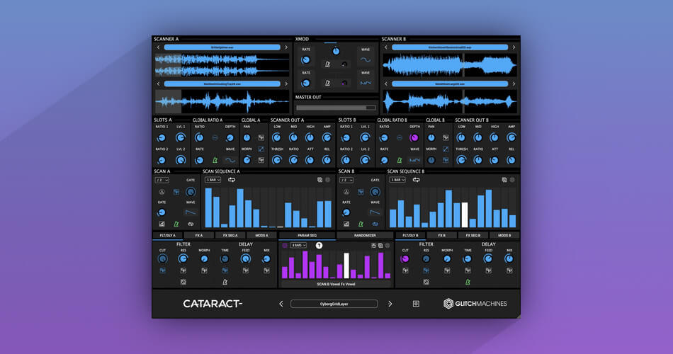Toggle the purple Param Seq enable square
The height and width of the screenshot is (354, 673).
[285, 246]
